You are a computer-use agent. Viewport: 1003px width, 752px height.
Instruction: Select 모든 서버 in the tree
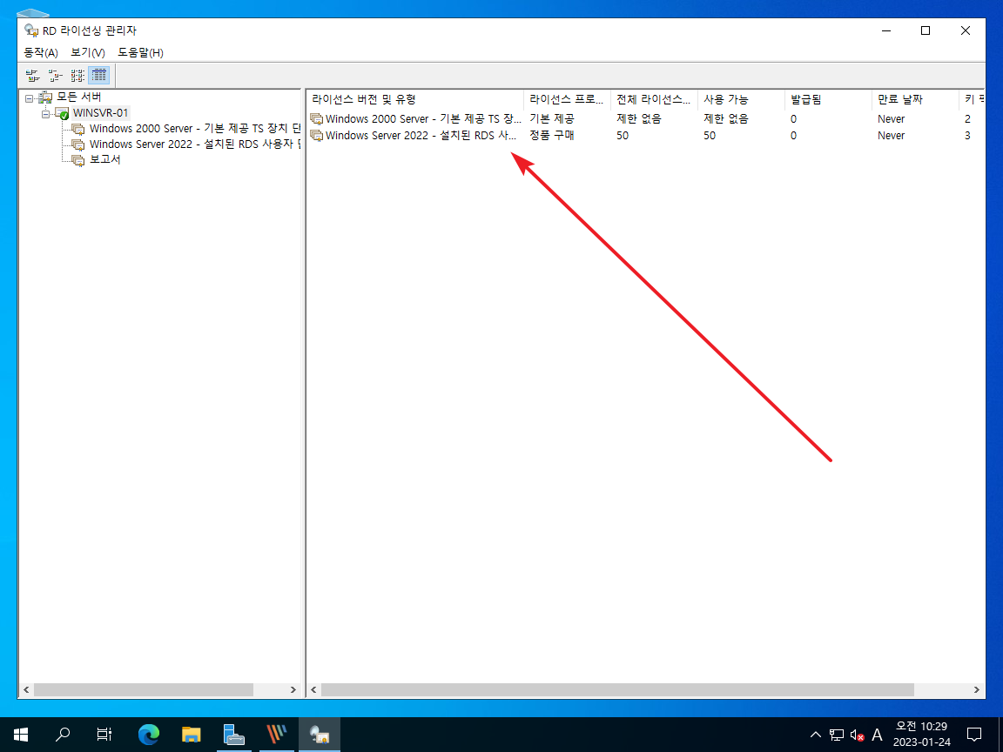tap(78, 97)
